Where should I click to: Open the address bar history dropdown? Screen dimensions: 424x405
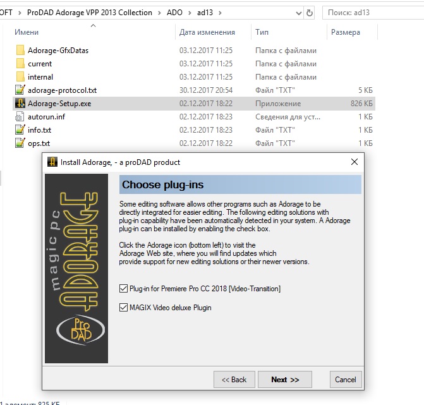pos(298,13)
